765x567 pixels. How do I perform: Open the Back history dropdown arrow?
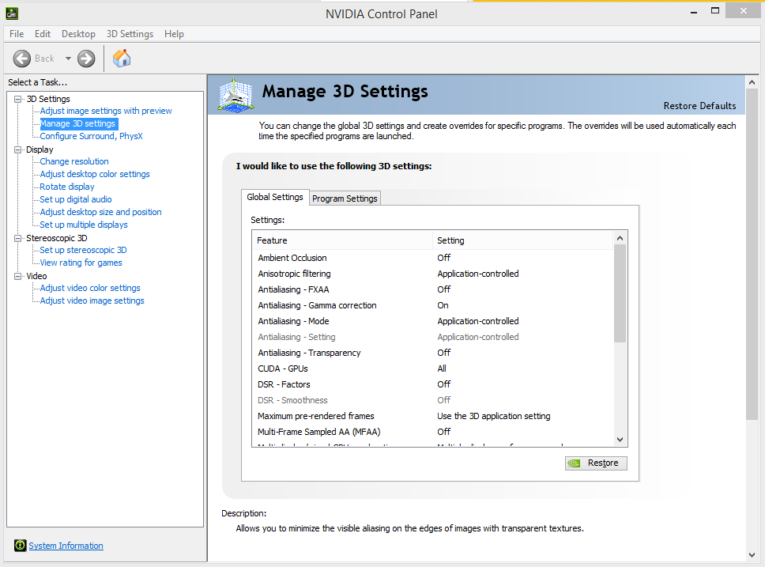[x=68, y=59]
